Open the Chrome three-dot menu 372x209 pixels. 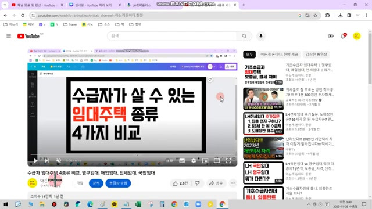(x=367, y=16)
